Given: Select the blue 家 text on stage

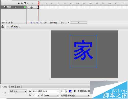Looking at the screenshot, I should (x=83, y=50).
